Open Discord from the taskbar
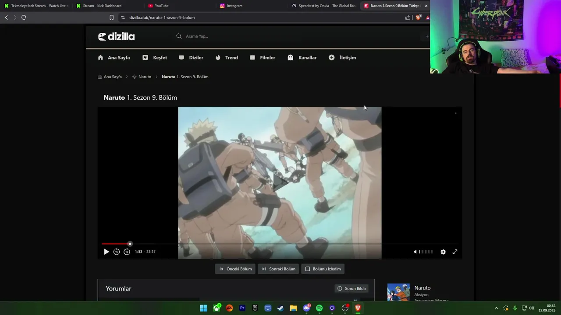 click(306, 308)
